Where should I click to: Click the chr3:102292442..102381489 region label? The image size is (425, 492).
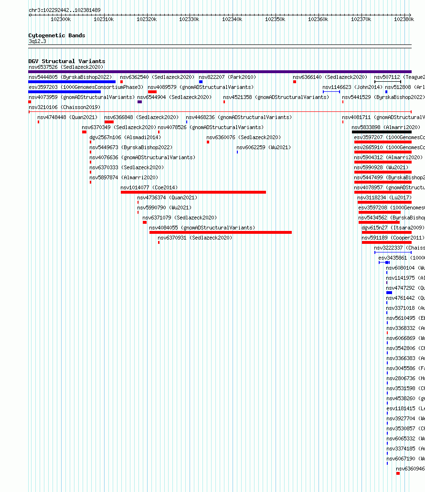(64, 10)
